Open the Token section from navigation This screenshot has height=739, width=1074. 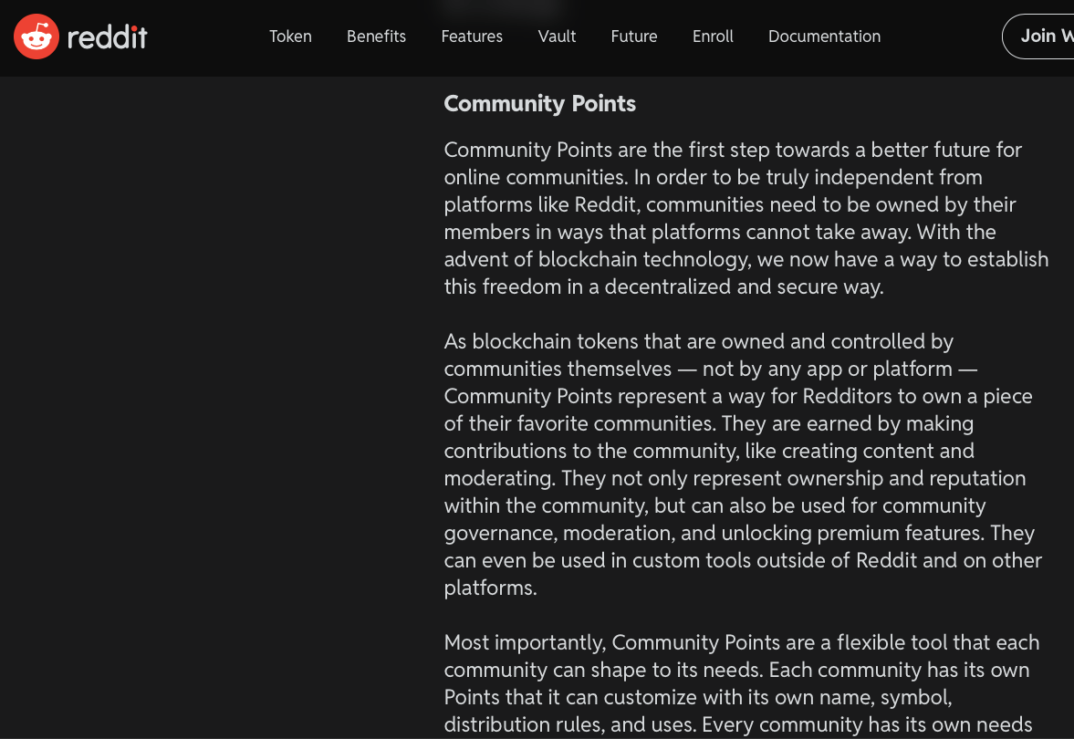[x=290, y=36]
